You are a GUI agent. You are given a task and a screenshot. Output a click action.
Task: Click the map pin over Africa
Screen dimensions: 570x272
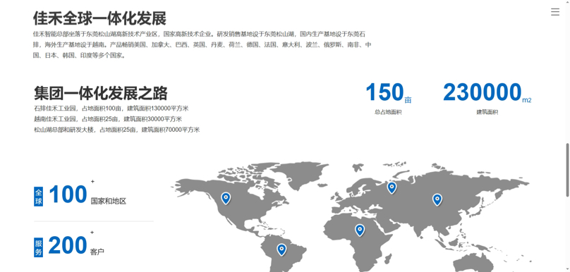(x=360, y=230)
